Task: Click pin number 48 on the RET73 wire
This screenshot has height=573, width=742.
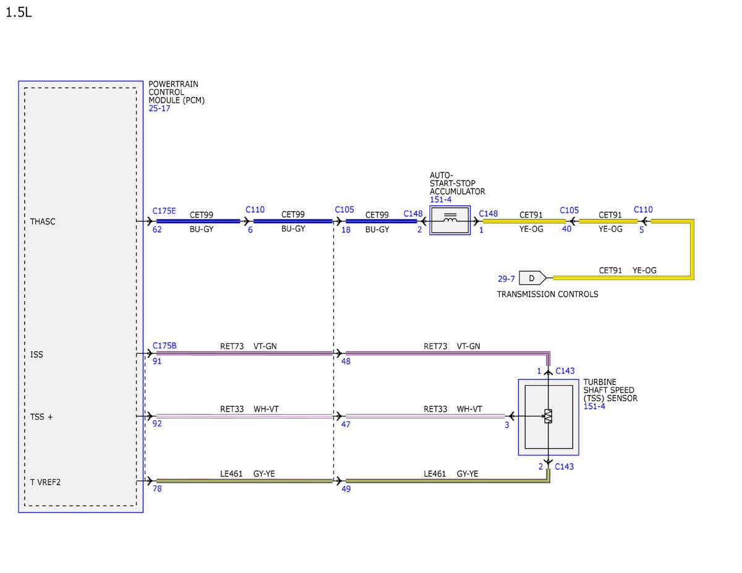Action: tap(346, 362)
